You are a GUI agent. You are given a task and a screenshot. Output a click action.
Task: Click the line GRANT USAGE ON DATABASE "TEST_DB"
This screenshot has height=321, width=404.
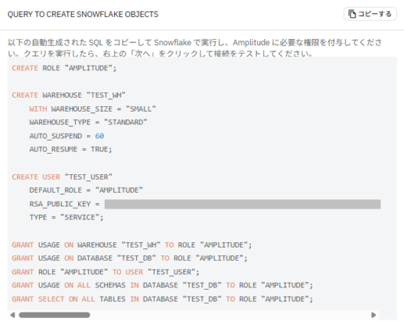[129, 258]
